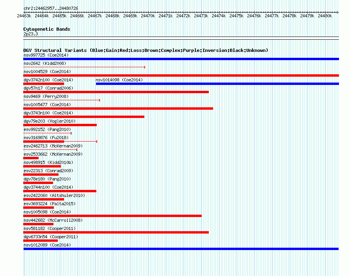This screenshot has width=350, height=276.
Task: Select the nsv442682 (McCarroll2008) label
Action: point(53,220)
